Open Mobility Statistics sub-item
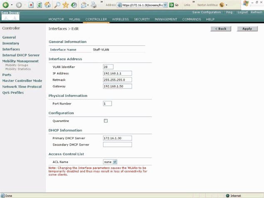The height and width of the screenshot is (198, 264). coord(18,69)
